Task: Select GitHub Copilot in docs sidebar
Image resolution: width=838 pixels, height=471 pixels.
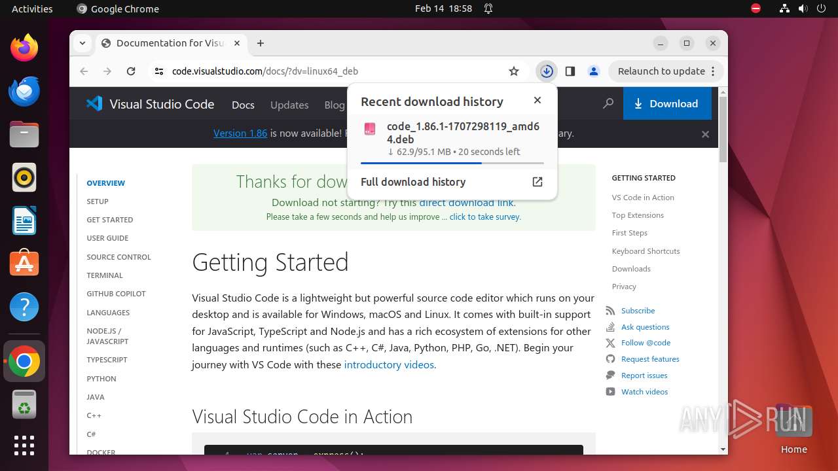Action: (116, 294)
